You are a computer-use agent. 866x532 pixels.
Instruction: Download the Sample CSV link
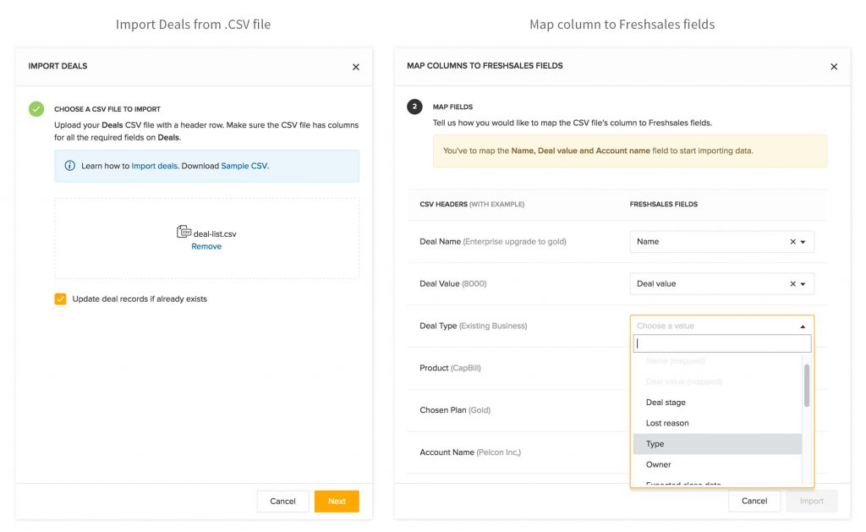[244, 166]
